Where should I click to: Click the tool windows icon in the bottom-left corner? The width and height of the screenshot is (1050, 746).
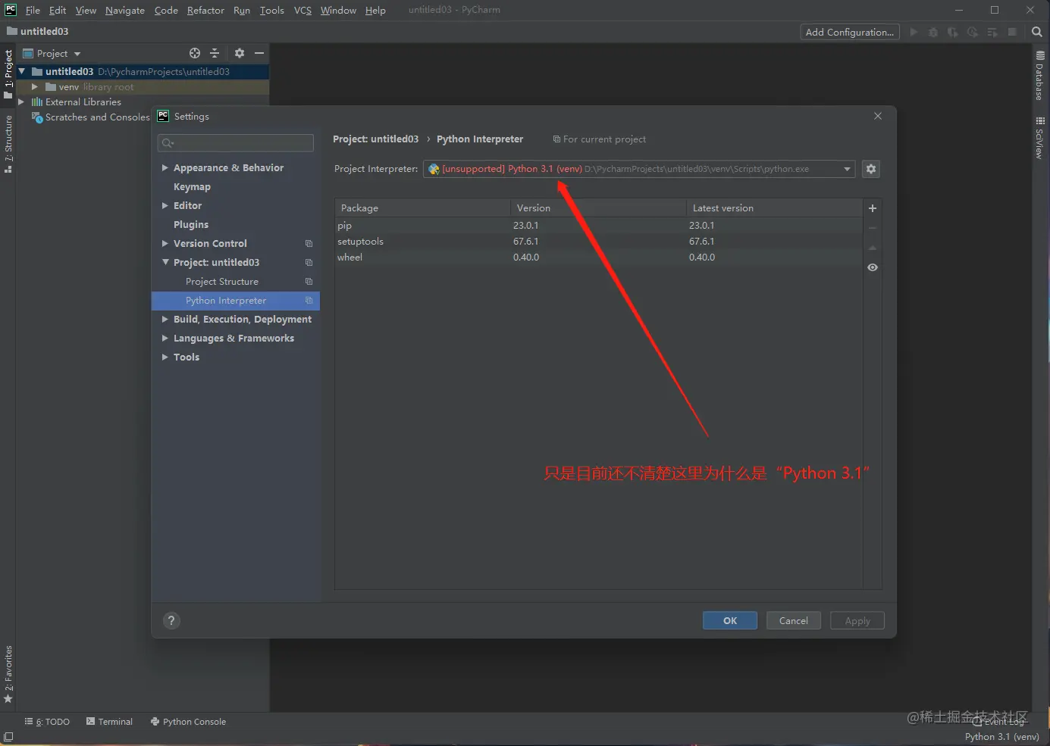pos(8,737)
